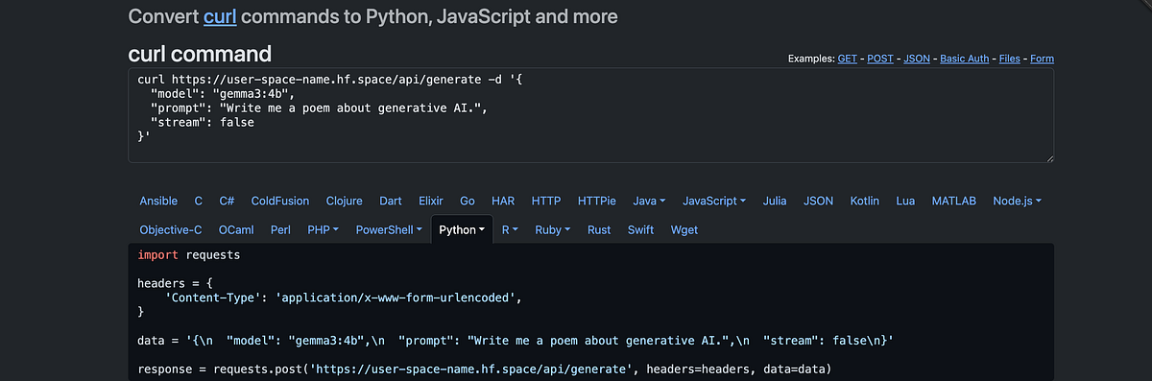Screen dimensions: 1152x381
Task: Load the Basic Auth example
Action: coord(965,59)
